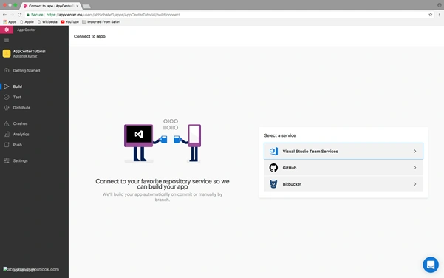The image size is (444, 278).
Task: Click the App Center header text
Action: click(x=26, y=30)
